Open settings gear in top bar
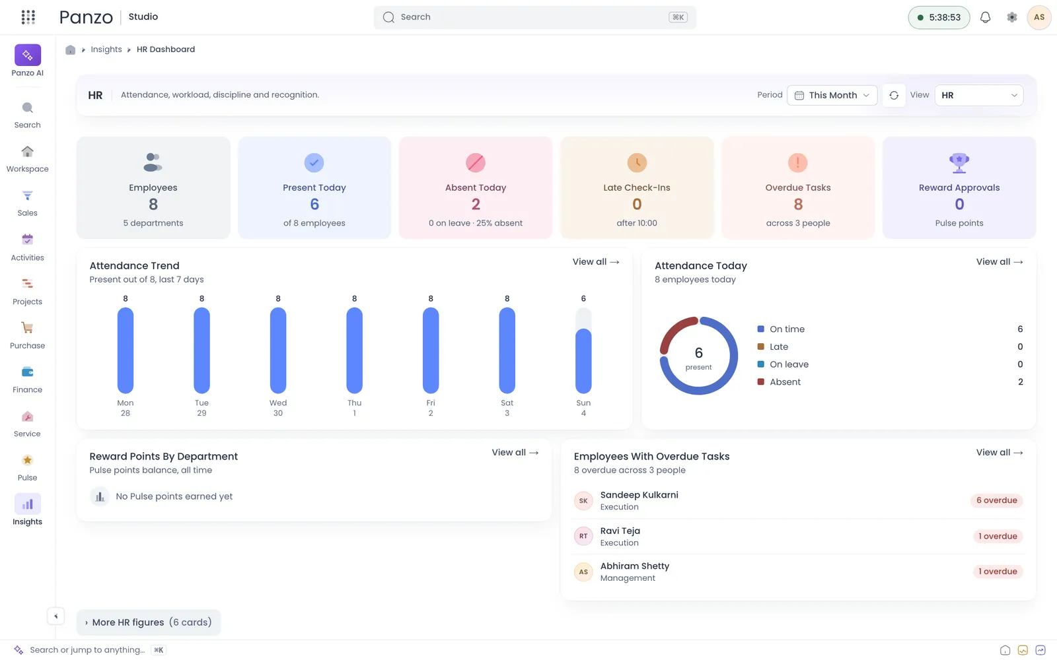 point(1012,17)
